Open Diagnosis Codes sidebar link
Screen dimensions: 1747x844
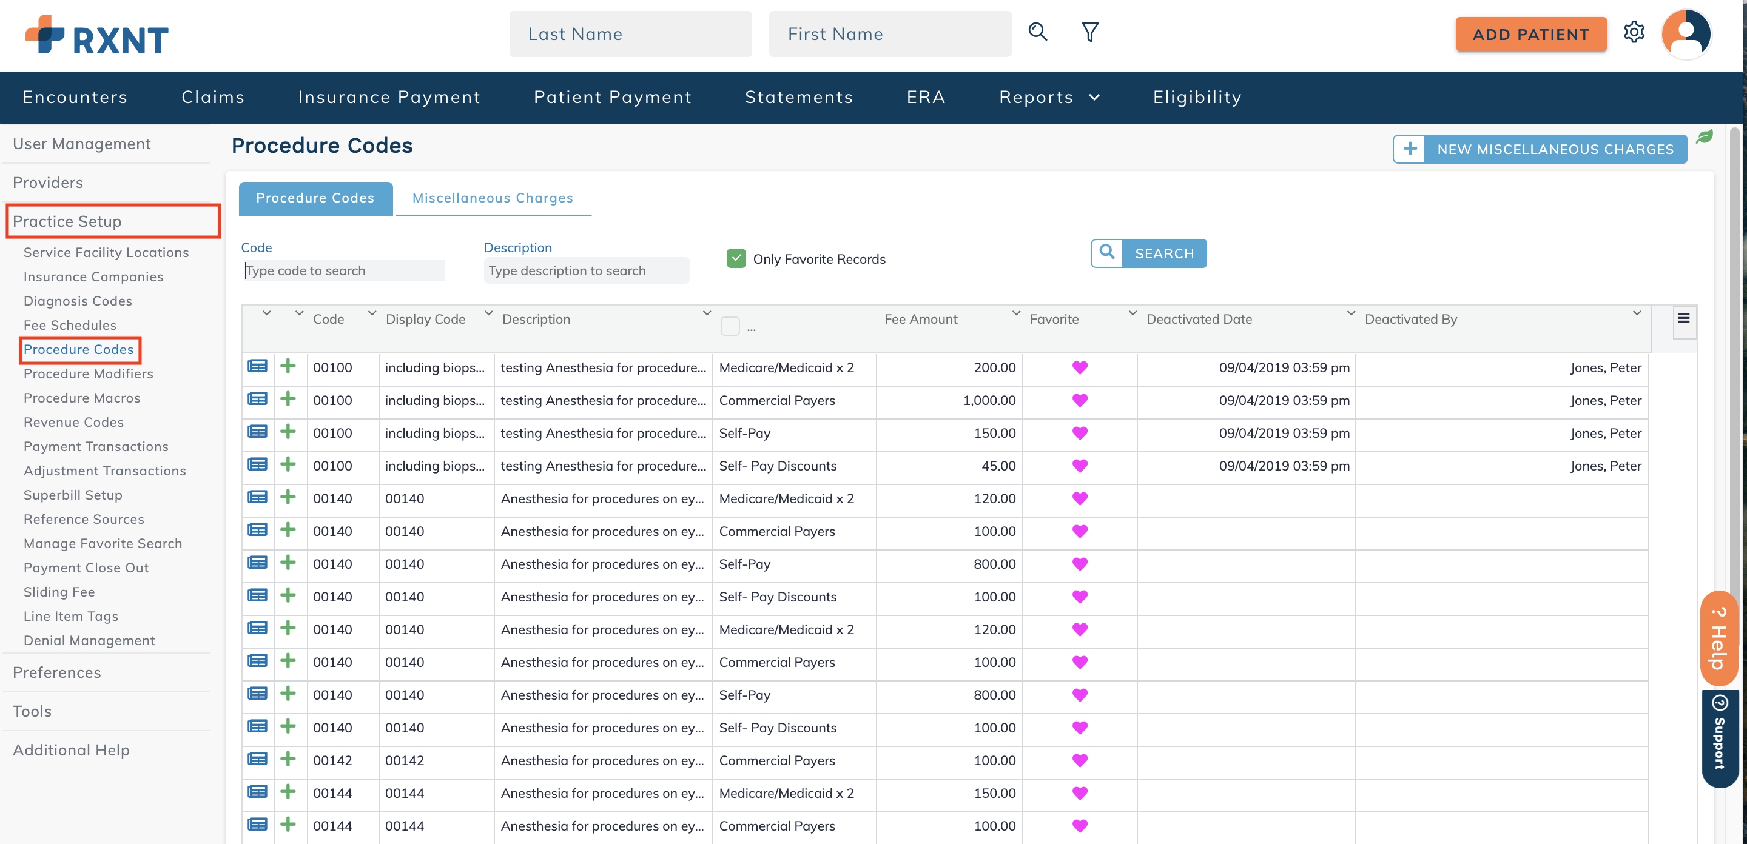pos(78,300)
